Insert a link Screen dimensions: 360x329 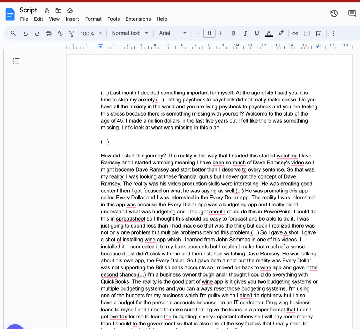click(x=295, y=33)
